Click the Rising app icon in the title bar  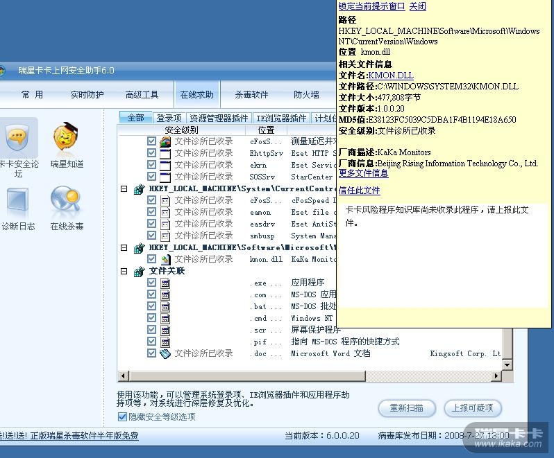[x=2, y=71]
